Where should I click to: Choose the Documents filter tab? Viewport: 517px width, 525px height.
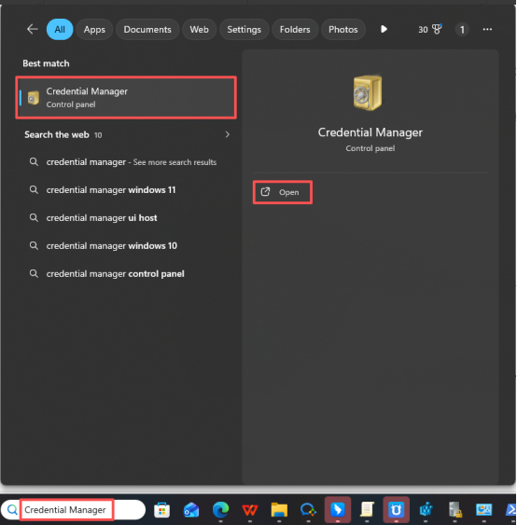click(x=147, y=30)
